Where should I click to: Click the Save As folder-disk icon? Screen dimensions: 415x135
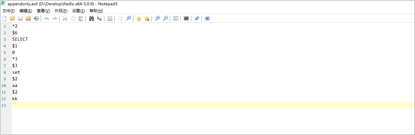coord(28,18)
